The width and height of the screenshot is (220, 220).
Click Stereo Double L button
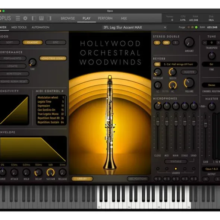[x=157, y=43]
